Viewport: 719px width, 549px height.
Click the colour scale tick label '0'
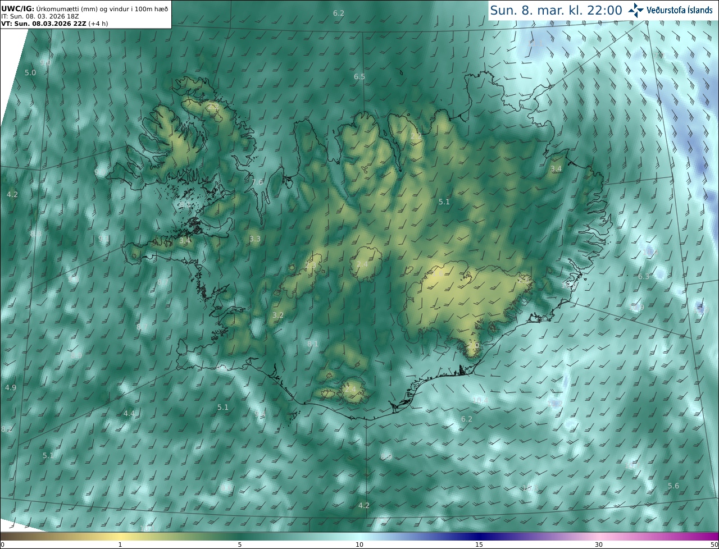click(2, 545)
